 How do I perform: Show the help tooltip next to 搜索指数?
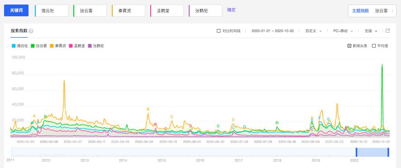[x=31, y=31]
